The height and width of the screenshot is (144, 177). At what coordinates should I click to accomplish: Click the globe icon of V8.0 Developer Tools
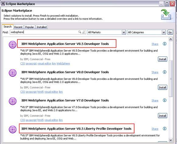pyautogui.click(x=12, y=73)
